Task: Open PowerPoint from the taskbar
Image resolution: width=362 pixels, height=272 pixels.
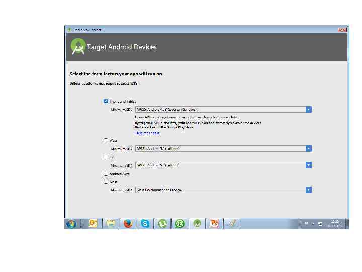Action: point(214,224)
